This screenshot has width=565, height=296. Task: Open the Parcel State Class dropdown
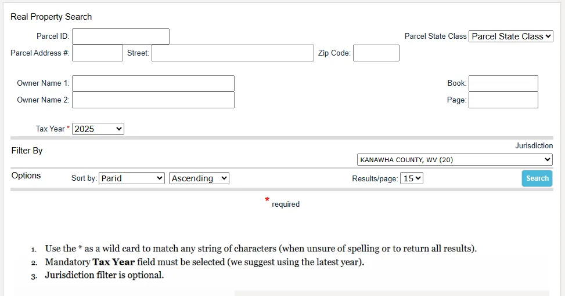coord(510,36)
